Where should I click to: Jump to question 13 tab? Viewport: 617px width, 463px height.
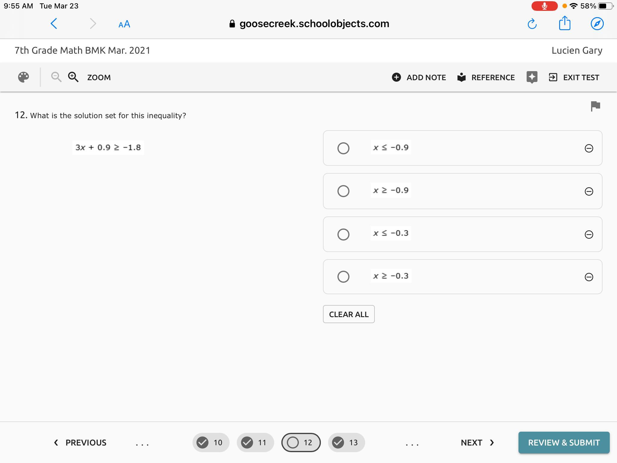[x=346, y=443]
